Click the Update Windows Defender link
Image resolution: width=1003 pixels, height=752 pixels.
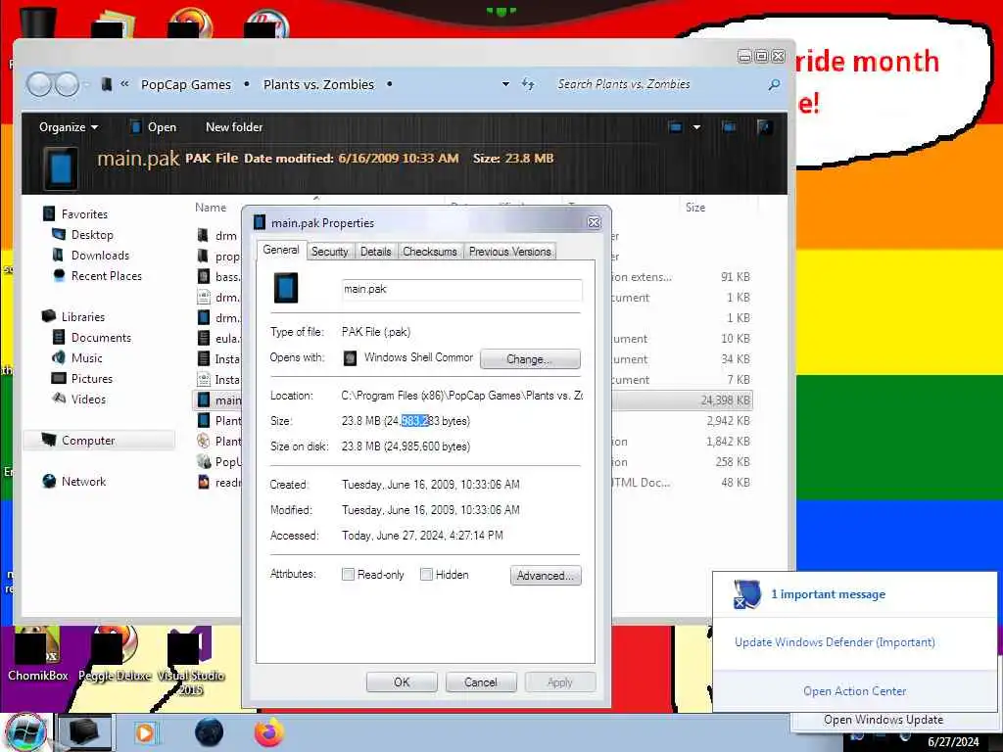[835, 642]
